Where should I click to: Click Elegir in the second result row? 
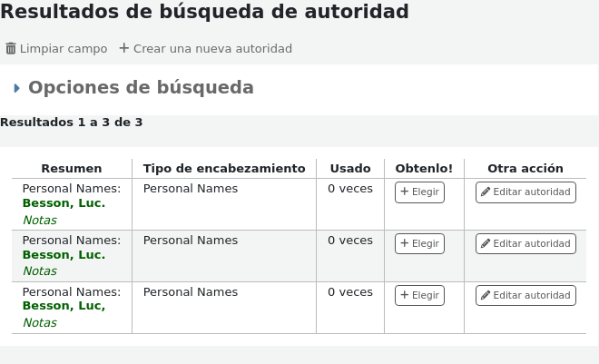pos(419,244)
